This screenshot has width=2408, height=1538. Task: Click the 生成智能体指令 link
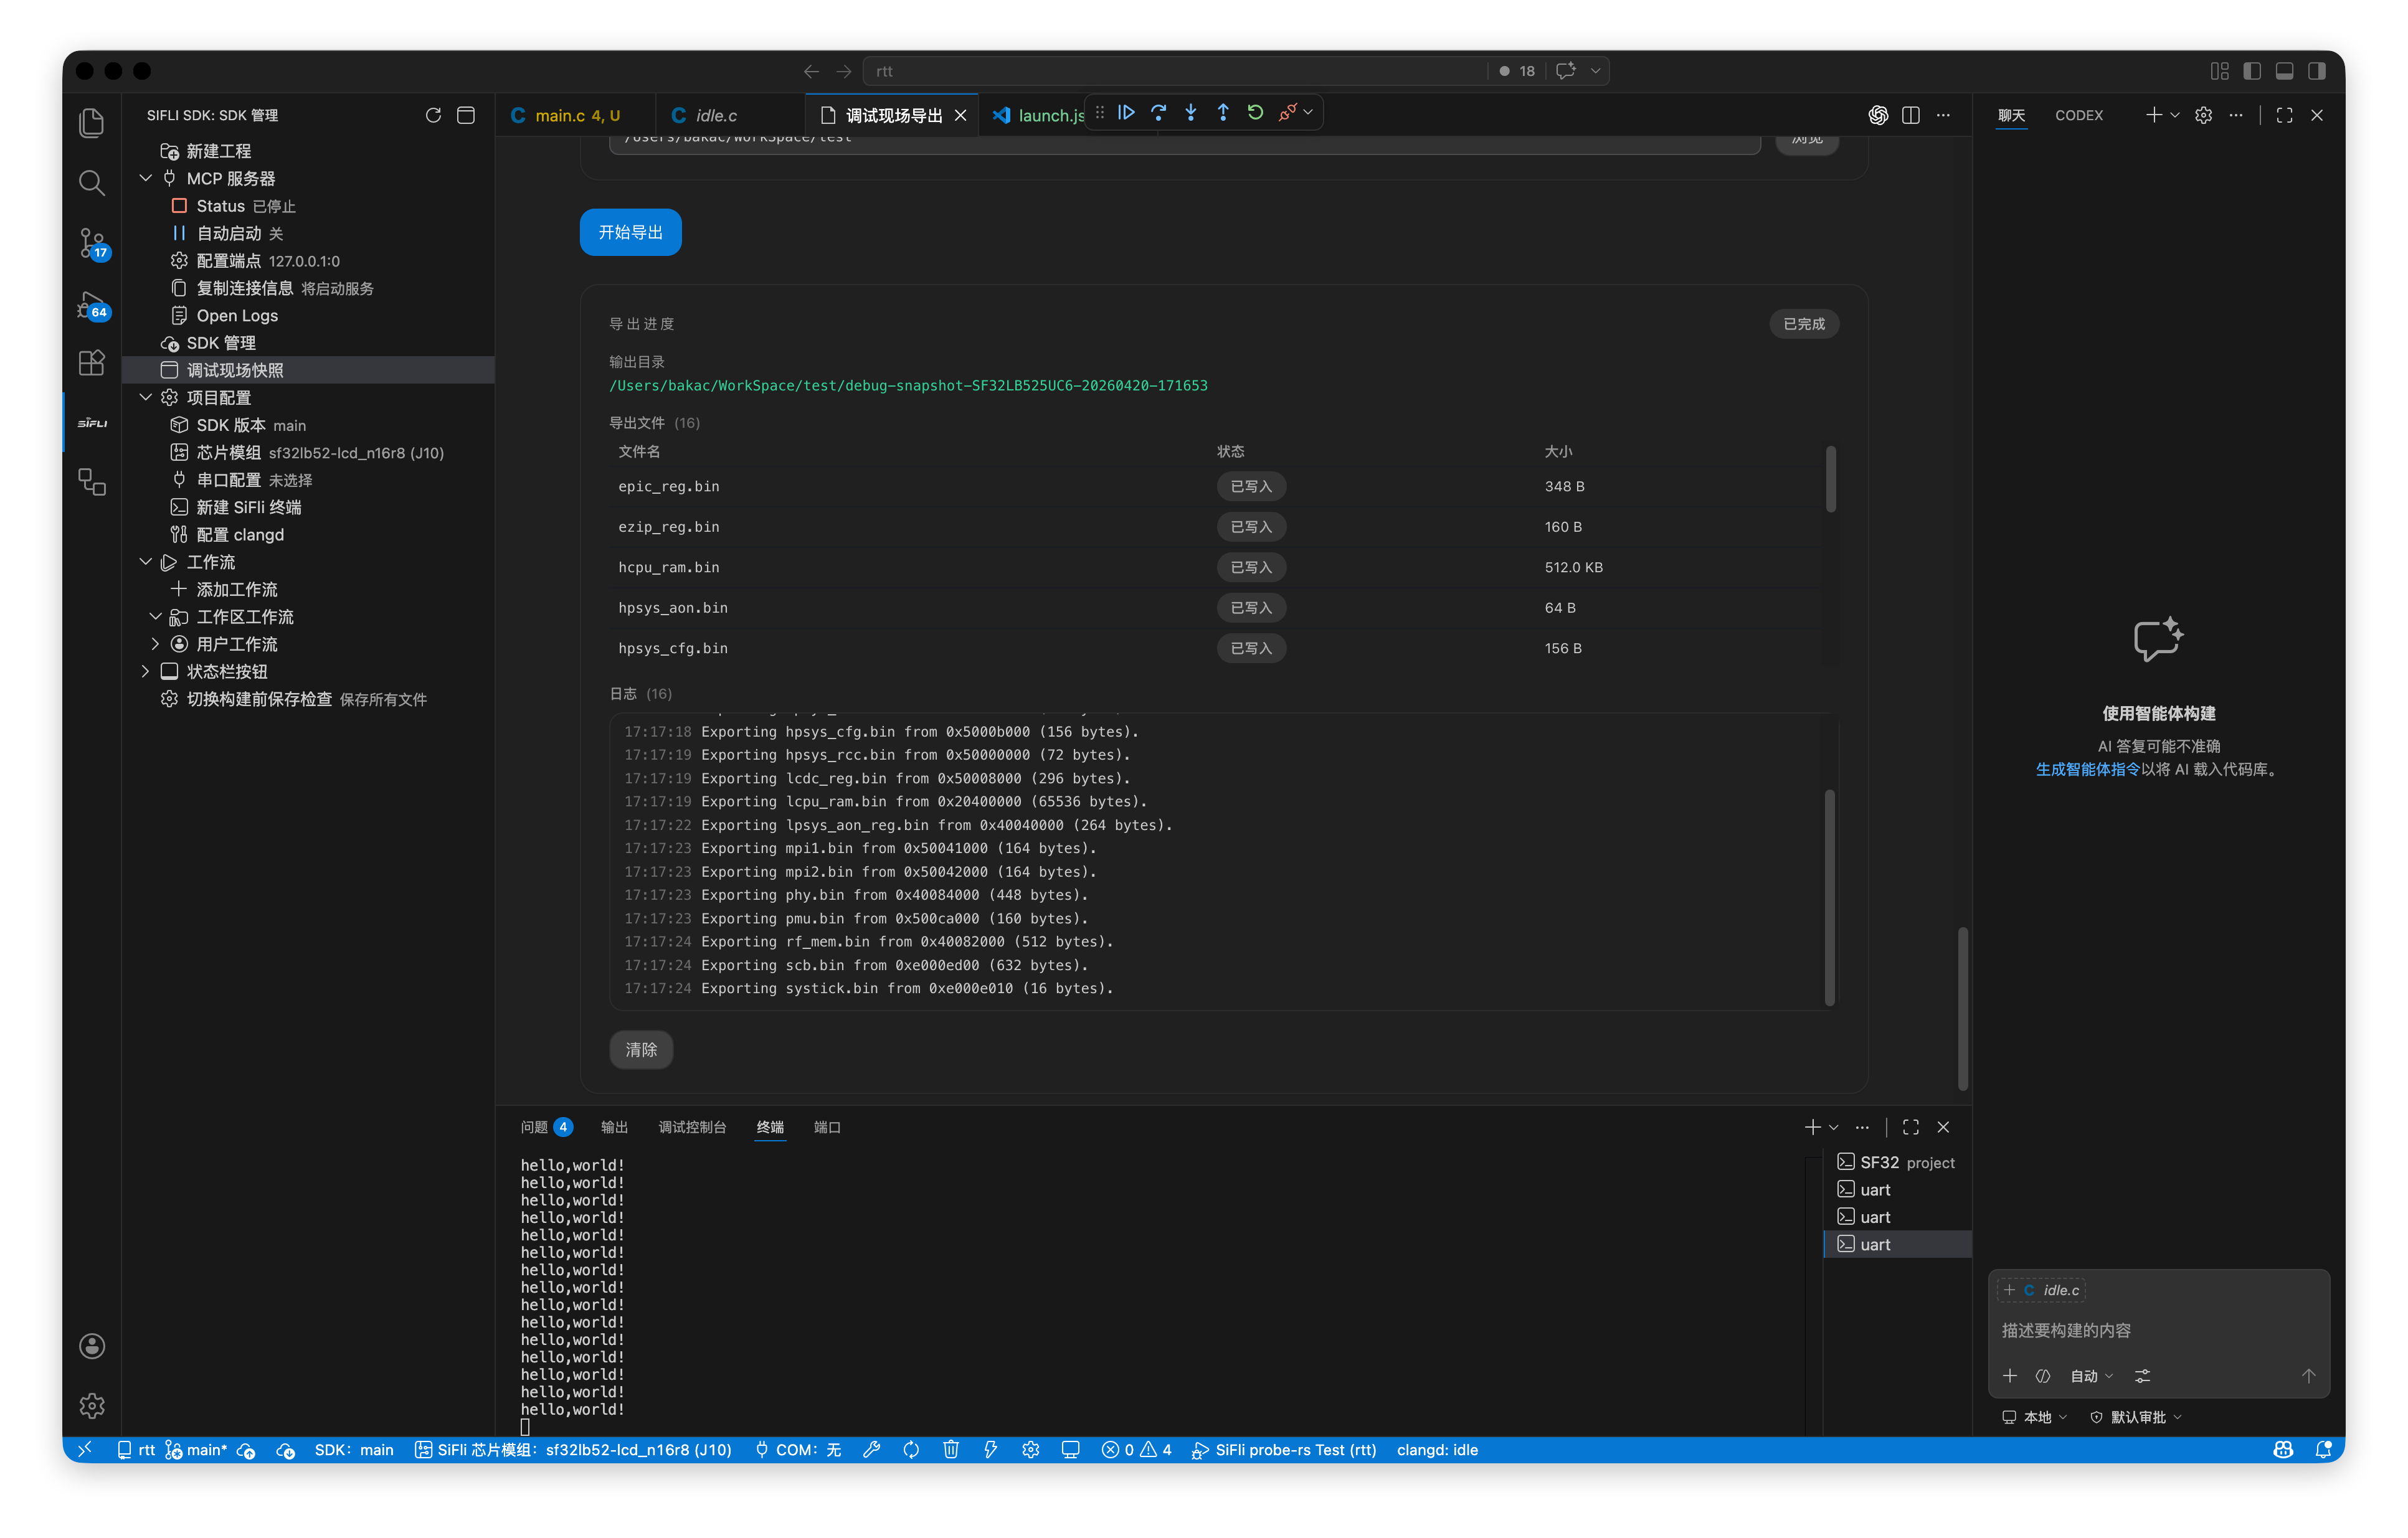[x=2087, y=769]
